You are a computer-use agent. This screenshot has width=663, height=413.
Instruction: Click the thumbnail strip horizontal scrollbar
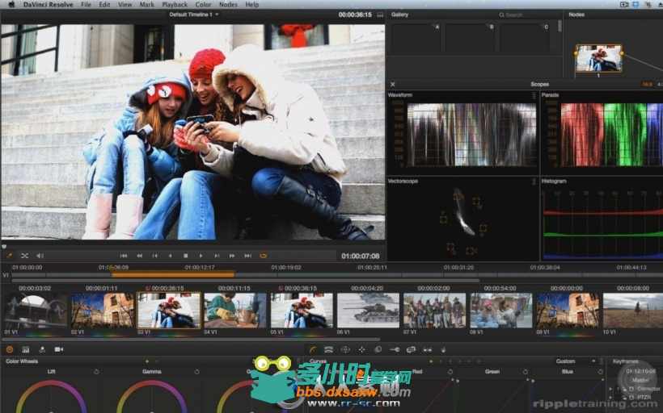[191, 339]
